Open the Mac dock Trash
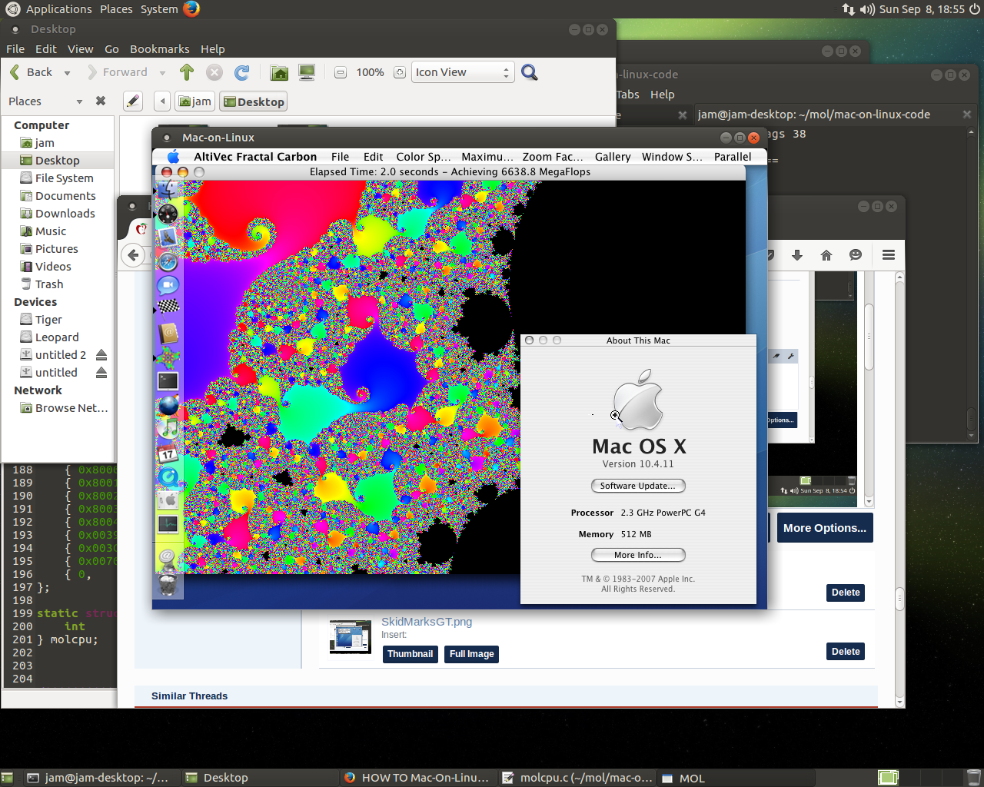The width and height of the screenshot is (984, 787). tap(168, 586)
